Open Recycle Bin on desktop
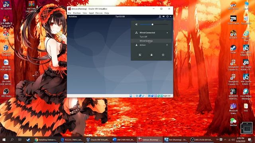 coord(246,20)
